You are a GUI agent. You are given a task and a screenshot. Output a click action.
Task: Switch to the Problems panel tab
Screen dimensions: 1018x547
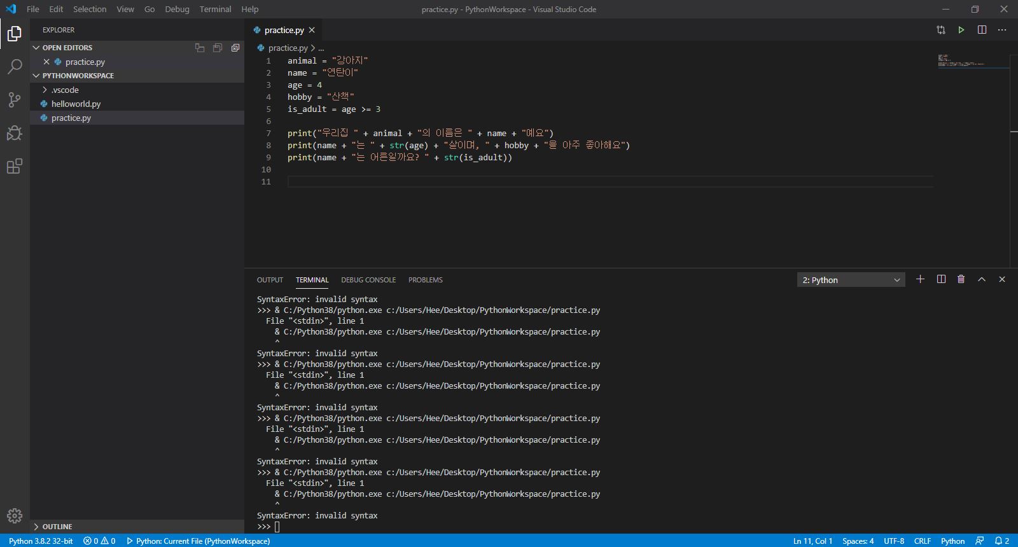pyautogui.click(x=426, y=280)
